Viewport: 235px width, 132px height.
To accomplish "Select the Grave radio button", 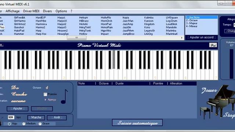I will [40, 124].
